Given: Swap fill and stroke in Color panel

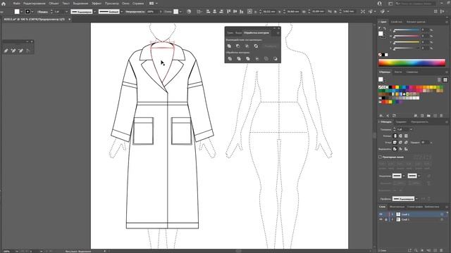Looking at the screenshot, I should click(x=385, y=29).
